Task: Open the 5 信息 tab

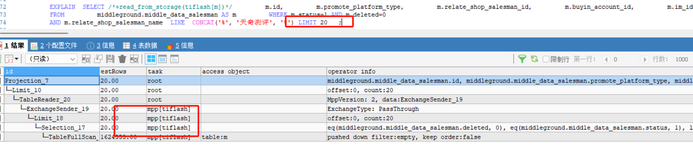Action: [180, 45]
